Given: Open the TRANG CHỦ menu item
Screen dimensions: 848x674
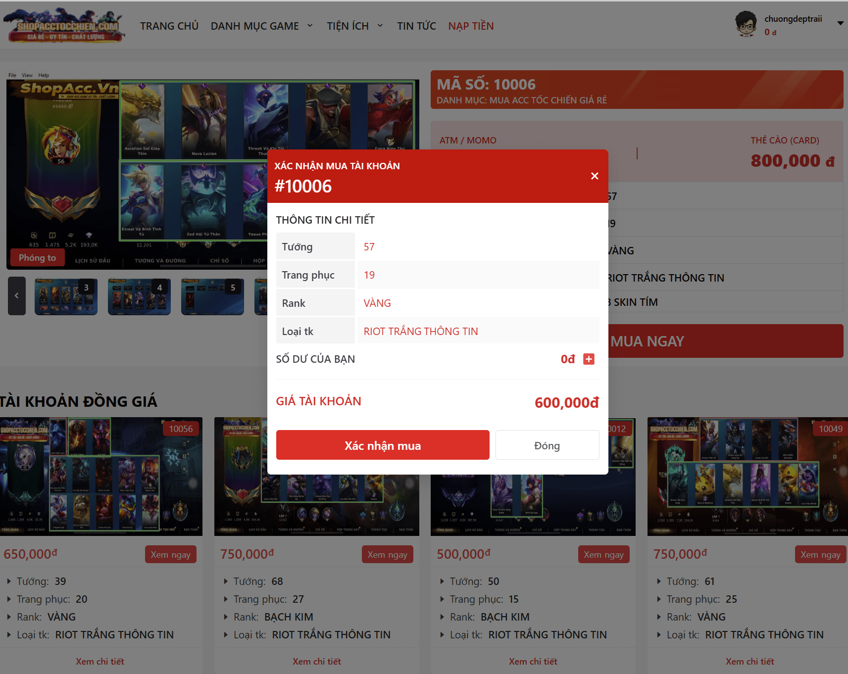Looking at the screenshot, I should coord(169,26).
